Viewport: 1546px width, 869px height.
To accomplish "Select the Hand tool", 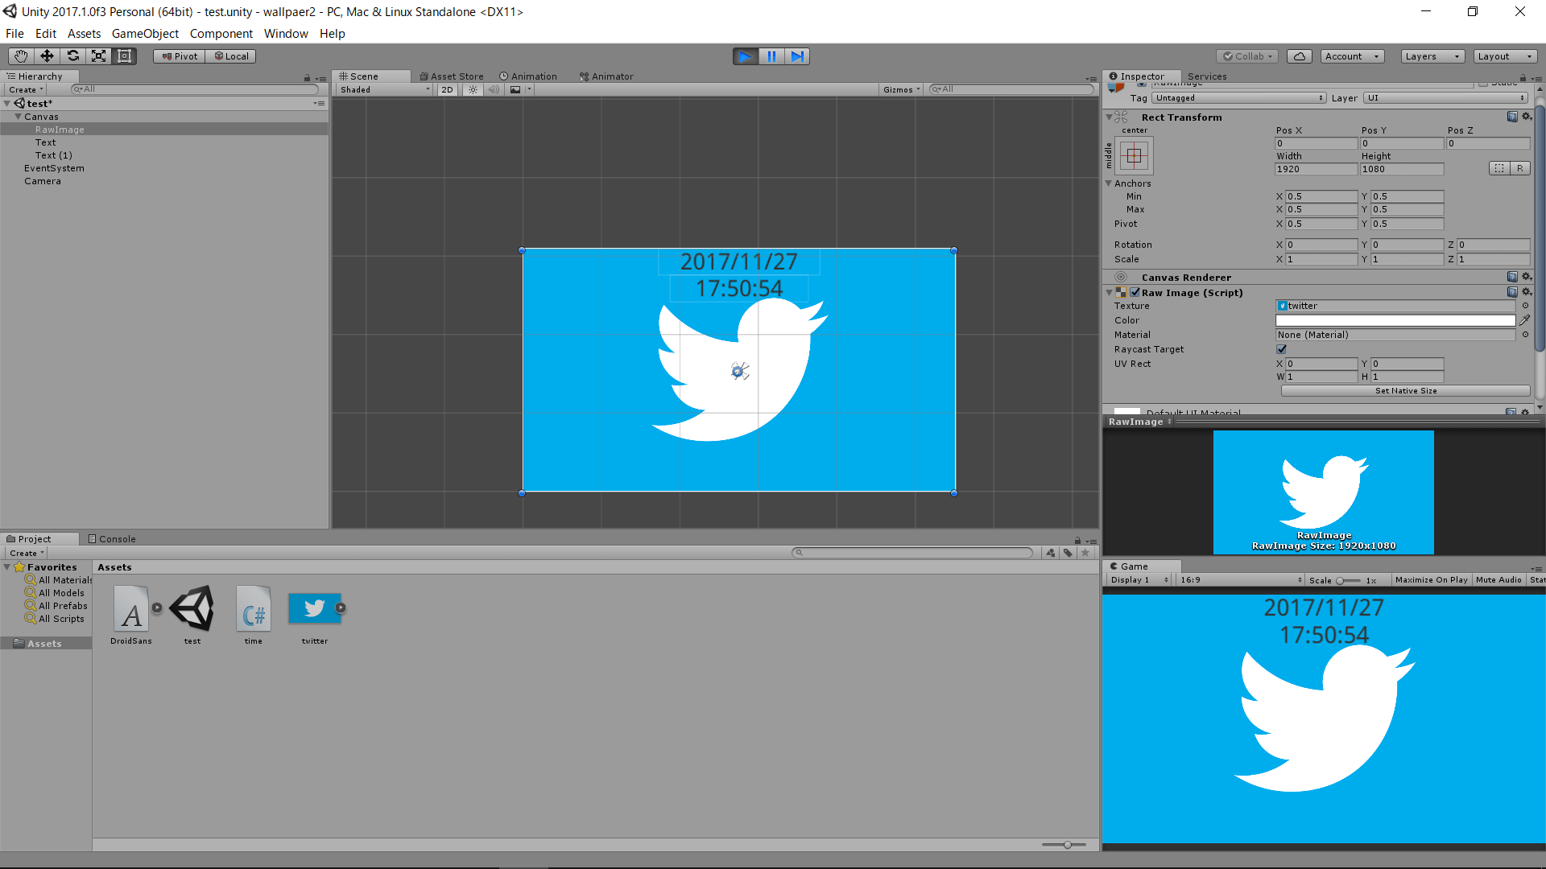I will pos(21,56).
